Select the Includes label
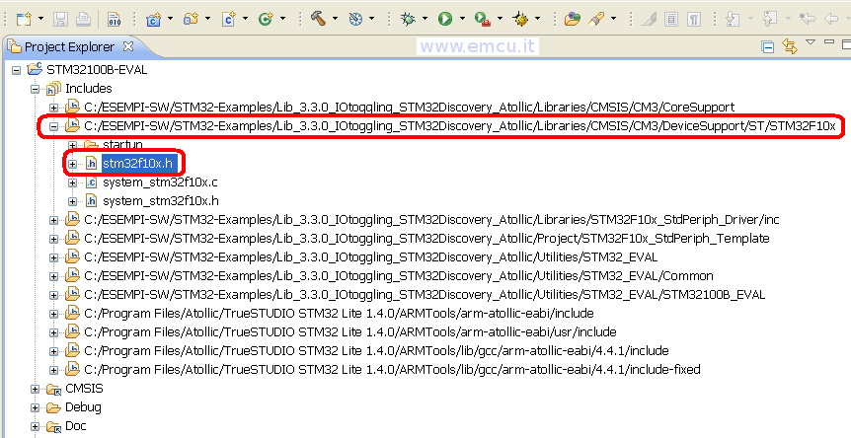This screenshot has height=438, width=851. click(x=89, y=89)
